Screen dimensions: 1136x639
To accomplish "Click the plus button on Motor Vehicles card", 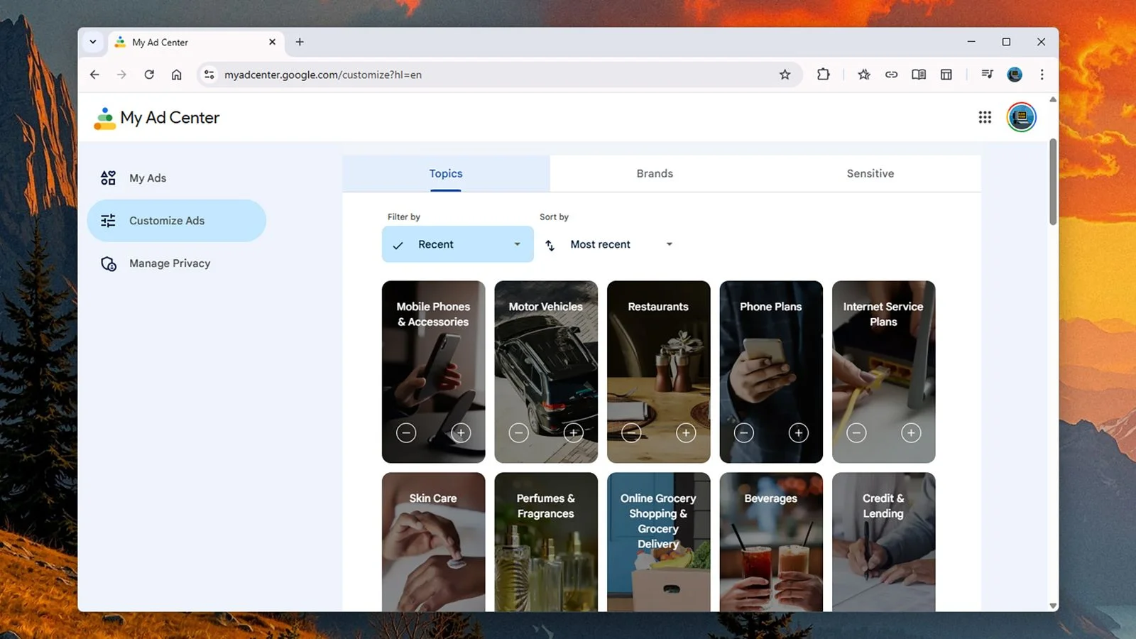I will point(574,432).
